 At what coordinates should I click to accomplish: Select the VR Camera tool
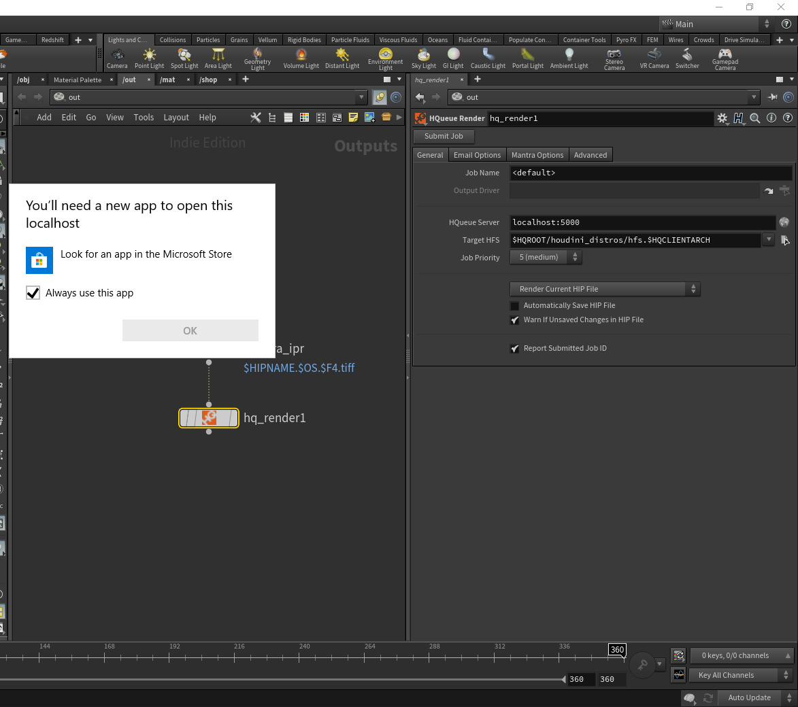point(654,59)
